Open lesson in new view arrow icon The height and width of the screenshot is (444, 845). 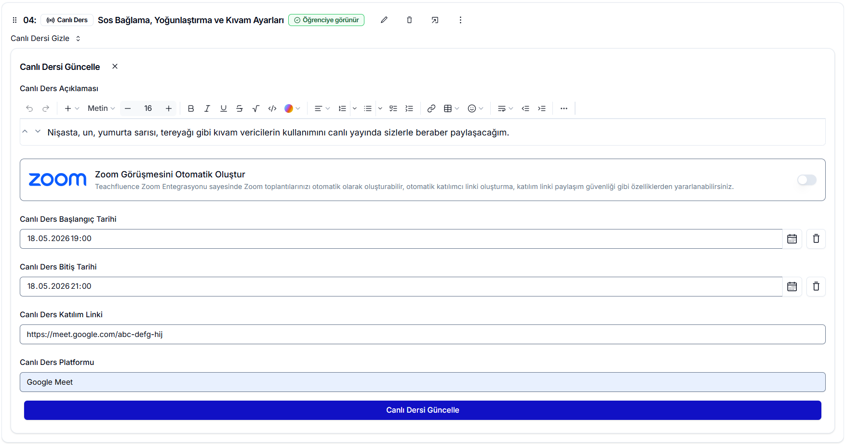pyautogui.click(x=435, y=20)
